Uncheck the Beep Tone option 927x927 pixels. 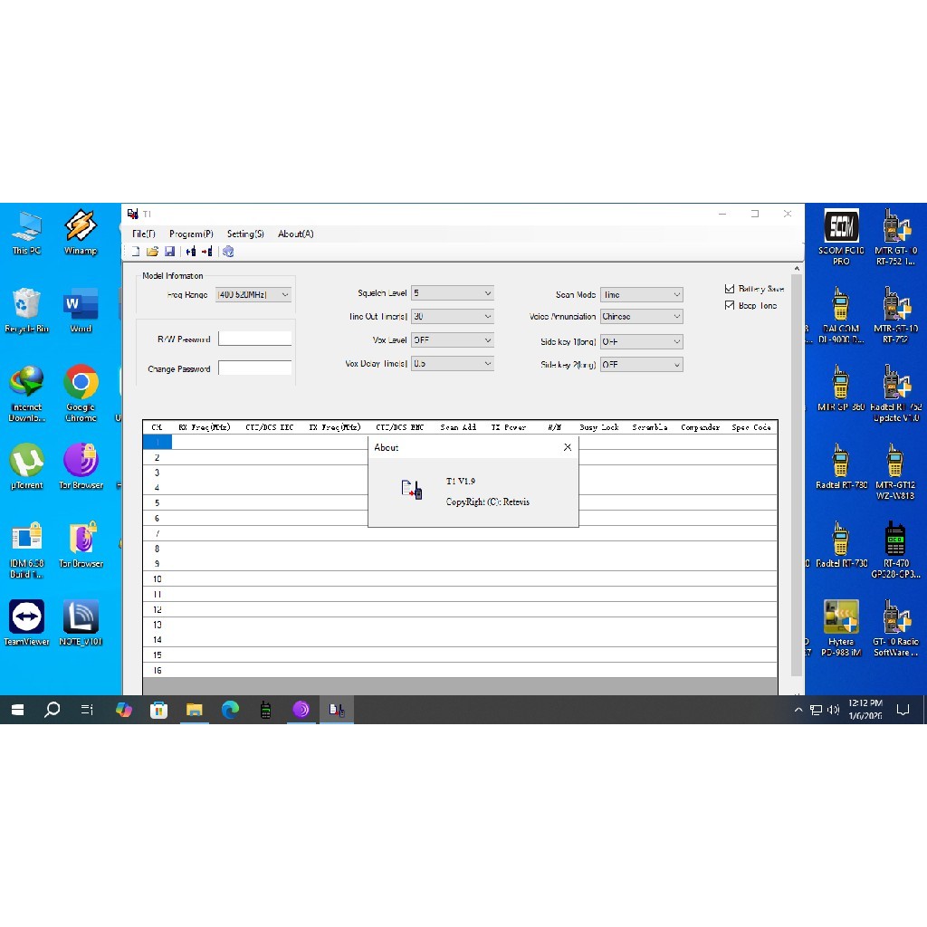[729, 305]
